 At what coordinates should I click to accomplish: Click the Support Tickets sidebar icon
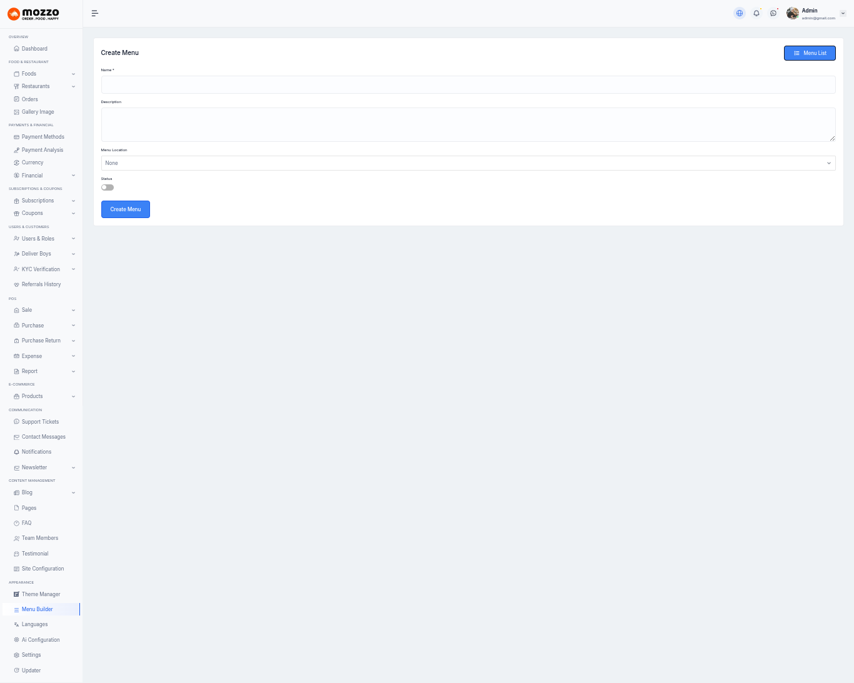tap(16, 422)
